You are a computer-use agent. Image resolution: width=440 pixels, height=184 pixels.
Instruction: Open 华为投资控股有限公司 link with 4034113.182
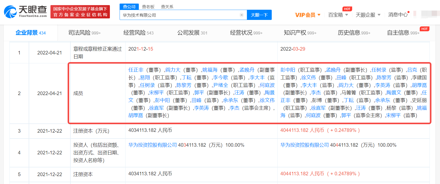click(153, 145)
